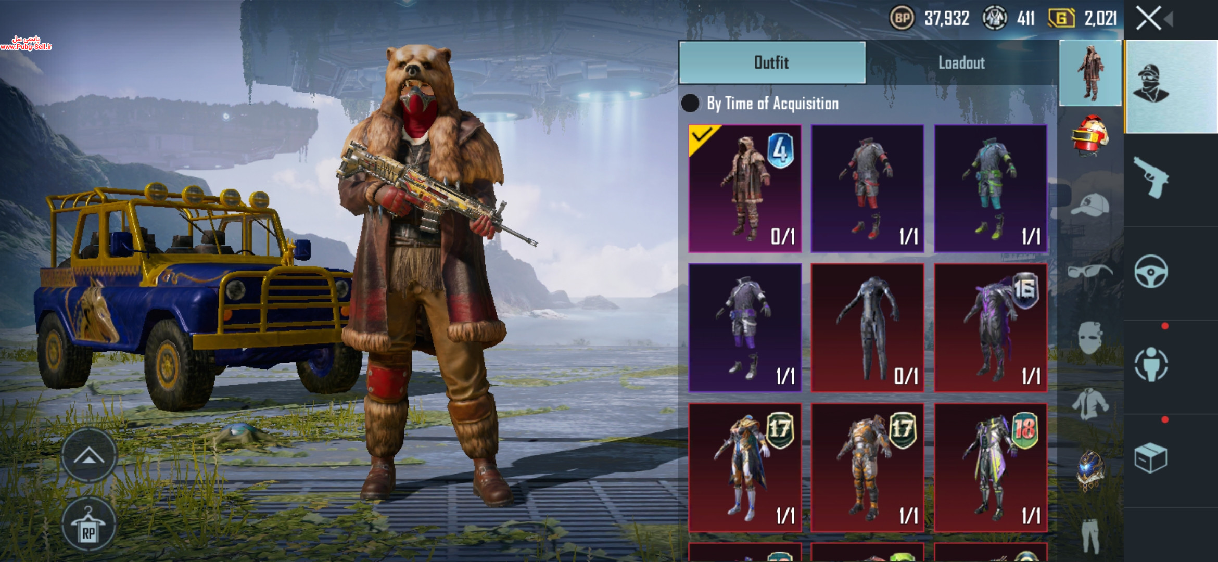
Task: Open the vehicle steering wheel category
Action: [1151, 271]
